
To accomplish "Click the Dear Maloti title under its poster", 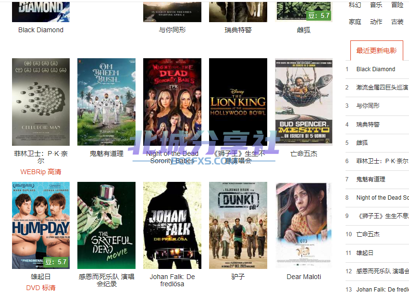I will [x=304, y=277].
